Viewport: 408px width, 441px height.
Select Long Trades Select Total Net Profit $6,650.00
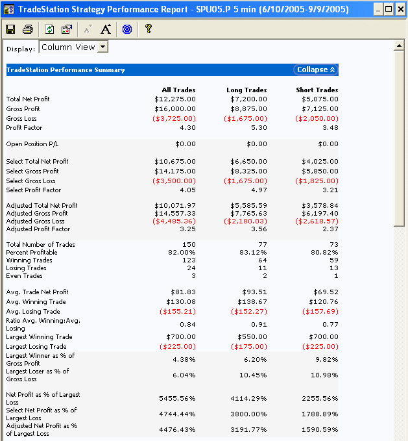249,162
